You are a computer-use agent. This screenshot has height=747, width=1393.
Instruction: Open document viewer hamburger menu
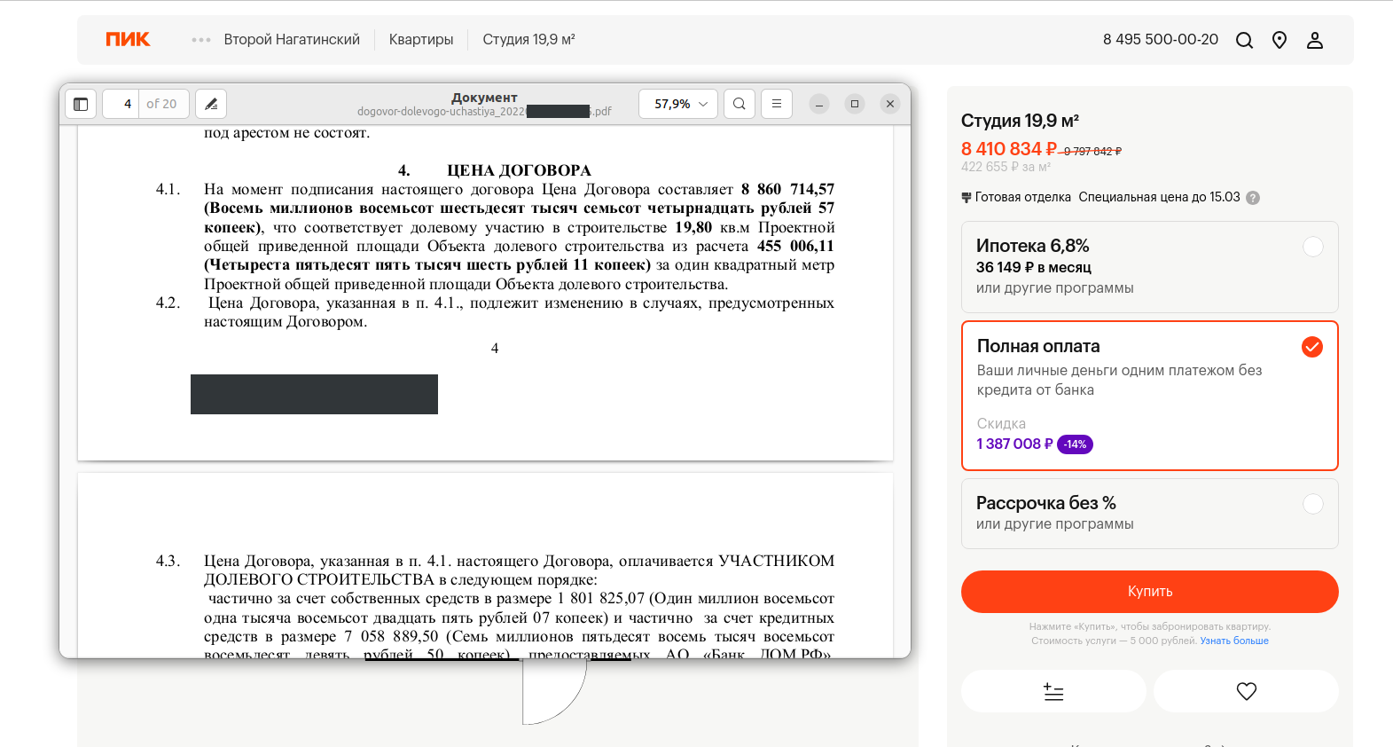pyautogui.click(x=777, y=104)
